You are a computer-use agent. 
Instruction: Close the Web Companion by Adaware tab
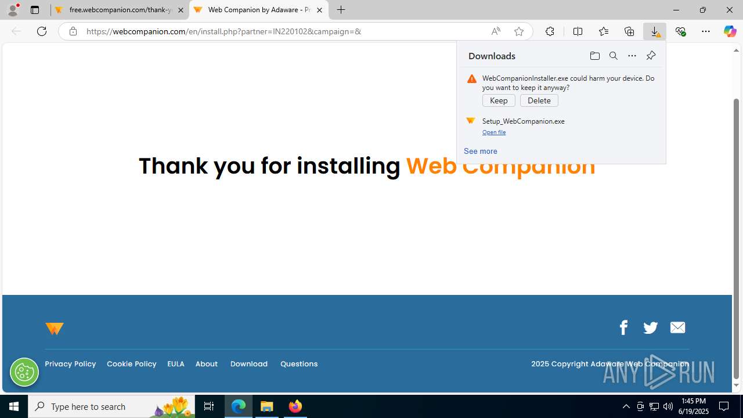pos(319,10)
